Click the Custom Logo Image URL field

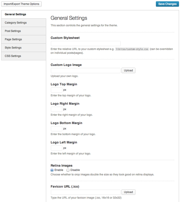tap(86, 70)
